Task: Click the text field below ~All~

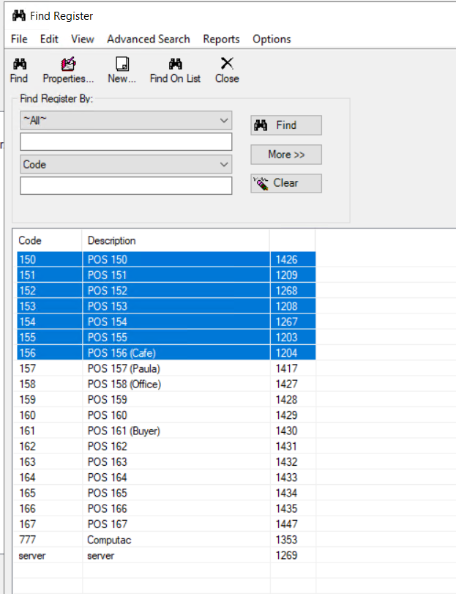Action: coord(126,141)
